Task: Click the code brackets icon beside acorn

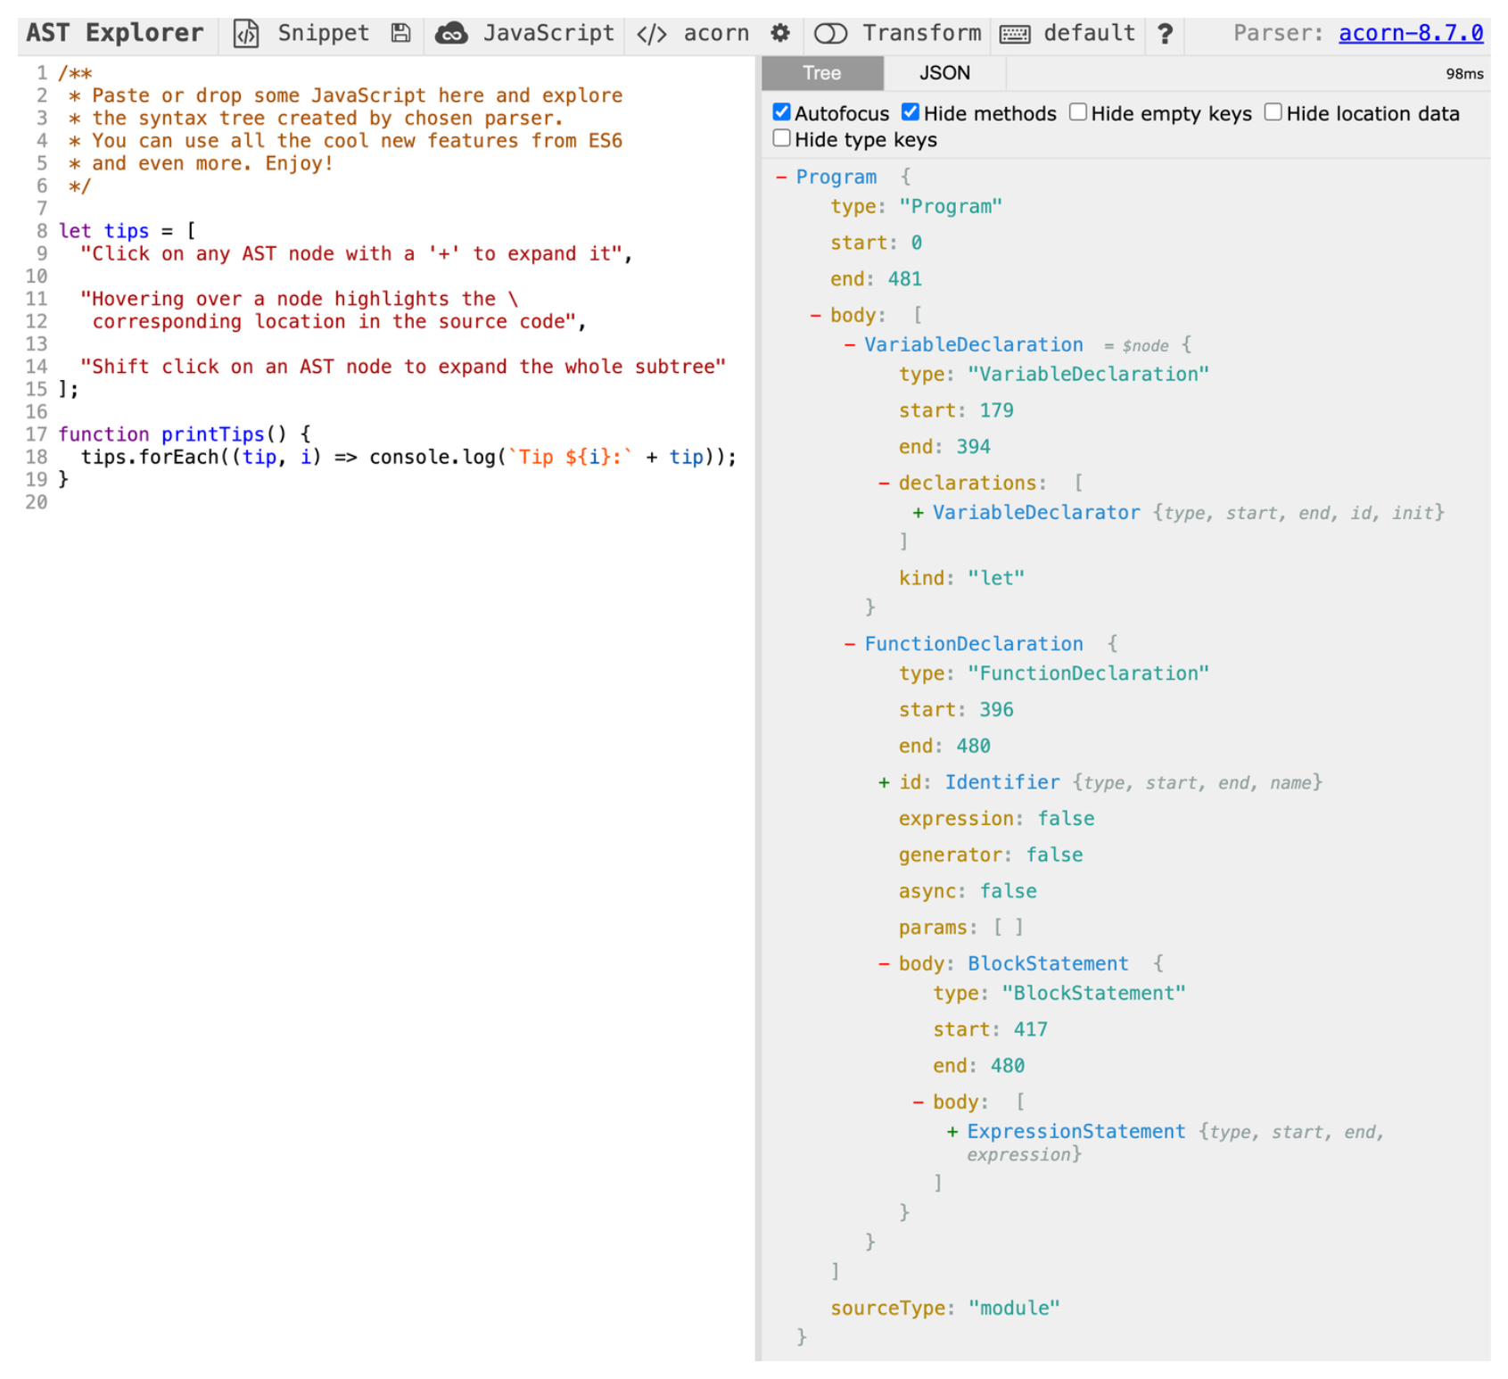Action: [652, 34]
